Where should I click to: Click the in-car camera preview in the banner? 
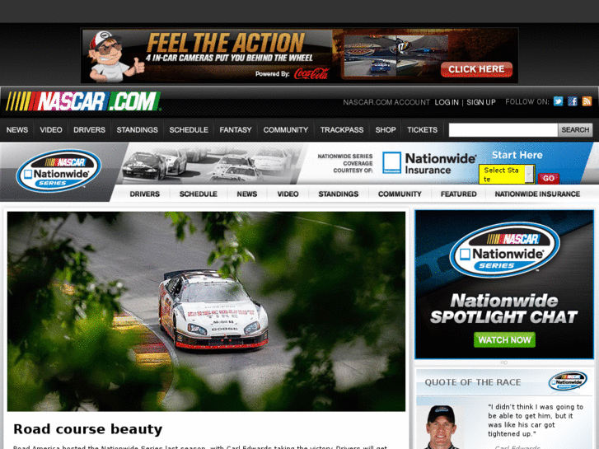(x=395, y=56)
